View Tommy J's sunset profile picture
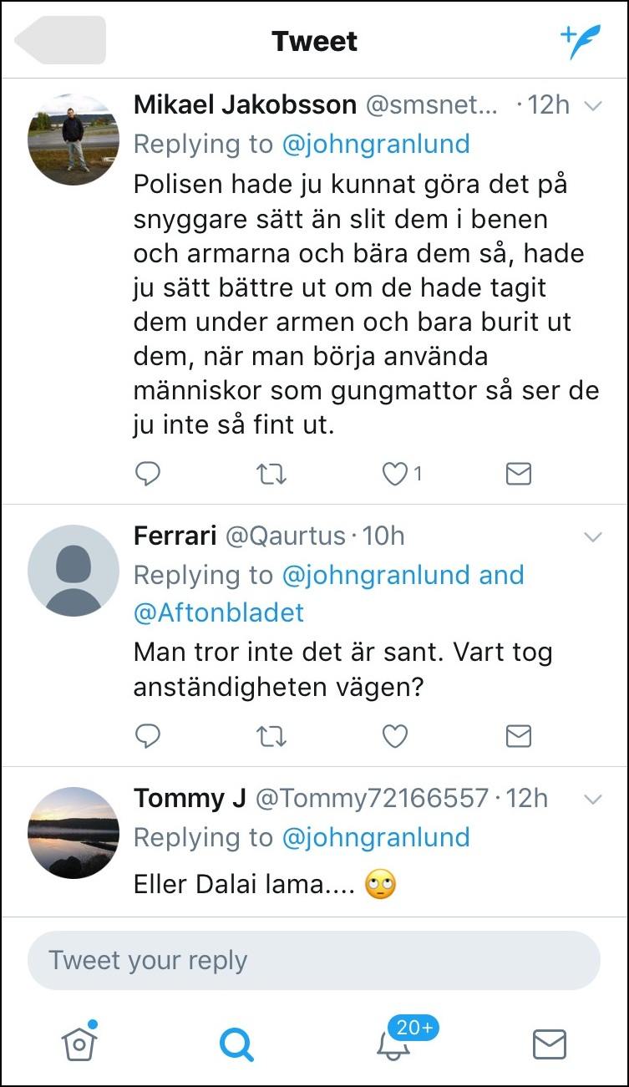Viewport: 629px width, 1087px height. point(74,832)
